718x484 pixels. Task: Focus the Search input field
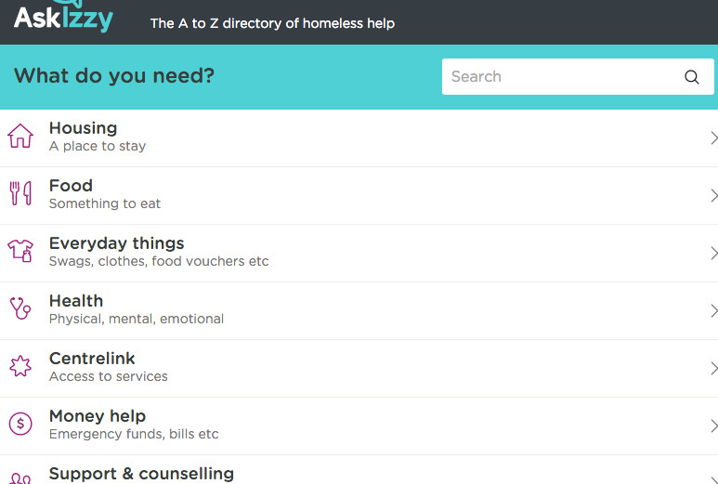(578, 76)
